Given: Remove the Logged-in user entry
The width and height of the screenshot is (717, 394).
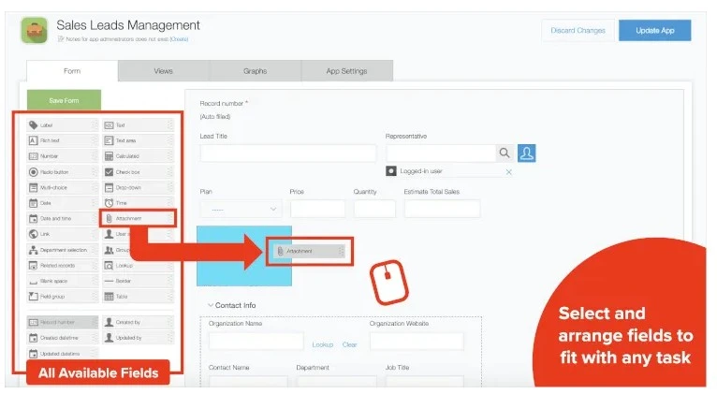Looking at the screenshot, I should pyautogui.click(x=508, y=172).
